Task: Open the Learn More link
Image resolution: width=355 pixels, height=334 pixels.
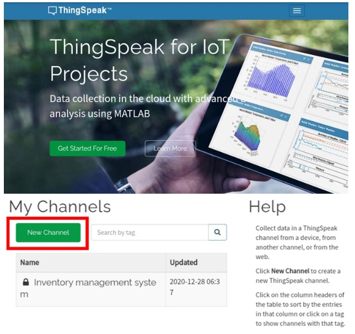Action: pyautogui.click(x=170, y=149)
